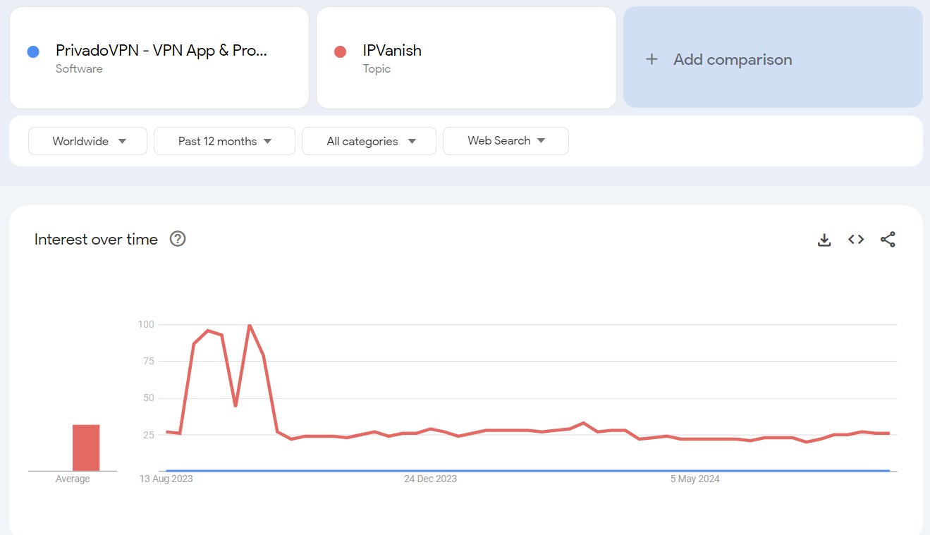The width and height of the screenshot is (930, 535).
Task: Click the Topic label under IPVanish
Action: tap(377, 68)
